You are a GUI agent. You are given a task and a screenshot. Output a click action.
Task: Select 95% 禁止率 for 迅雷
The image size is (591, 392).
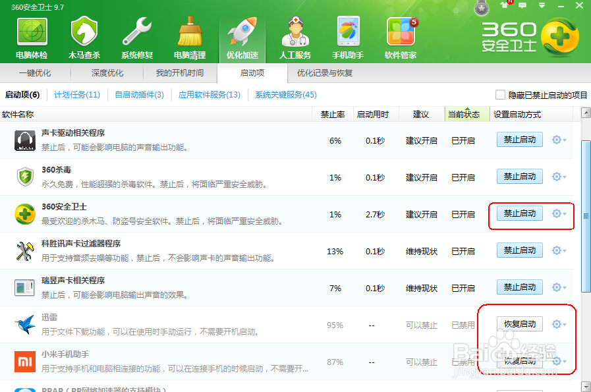[x=335, y=325]
